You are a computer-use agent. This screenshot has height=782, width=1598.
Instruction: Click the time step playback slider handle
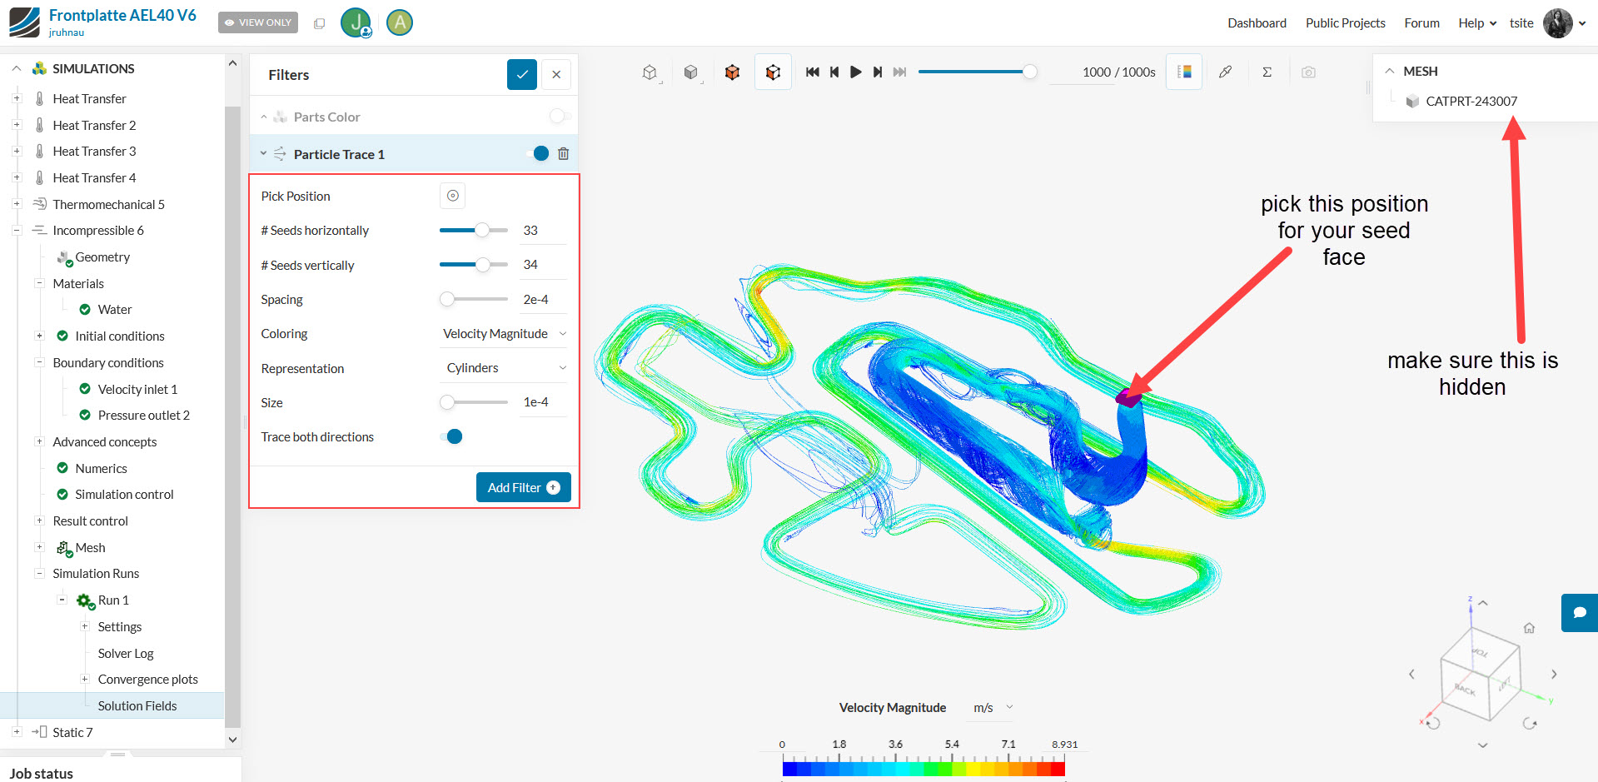[1030, 72]
